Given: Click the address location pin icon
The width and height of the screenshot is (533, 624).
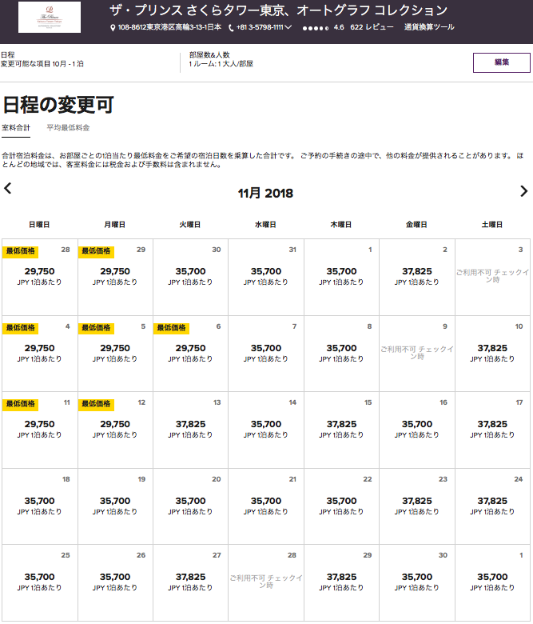Looking at the screenshot, I should pyautogui.click(x=113, y=27).
